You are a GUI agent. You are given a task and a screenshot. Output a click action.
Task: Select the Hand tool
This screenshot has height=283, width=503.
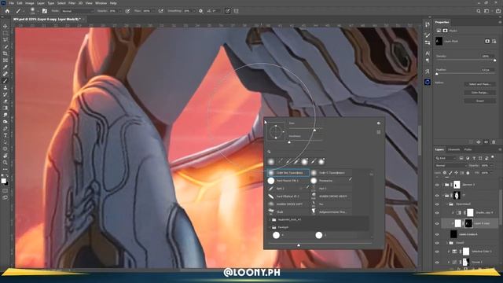6,156
